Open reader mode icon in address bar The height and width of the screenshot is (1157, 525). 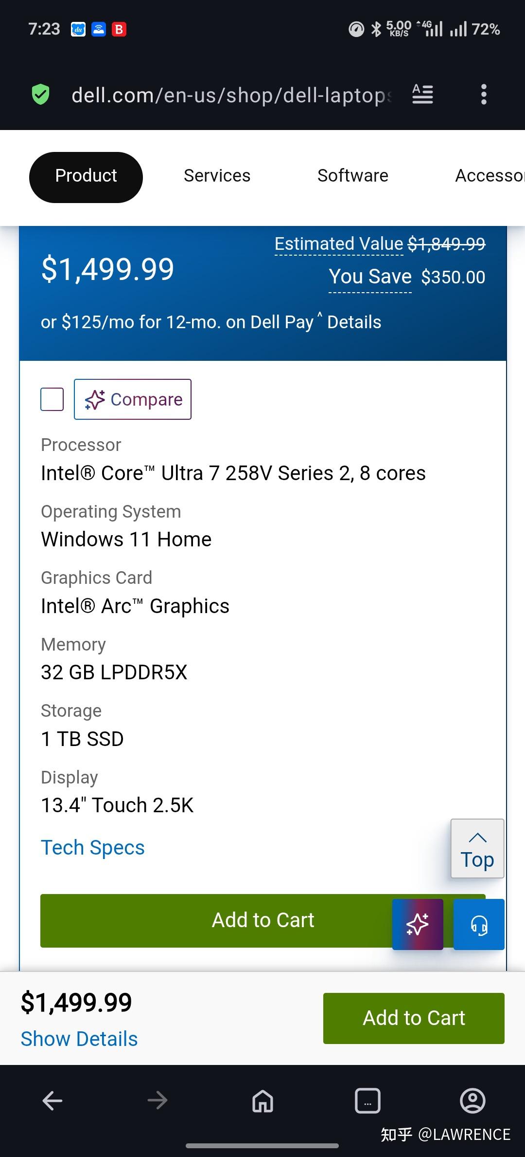tap(422, 94)
